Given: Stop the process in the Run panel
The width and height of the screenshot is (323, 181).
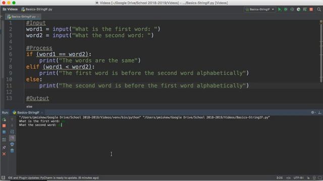Looking at the screenshot, I should 4,126.
